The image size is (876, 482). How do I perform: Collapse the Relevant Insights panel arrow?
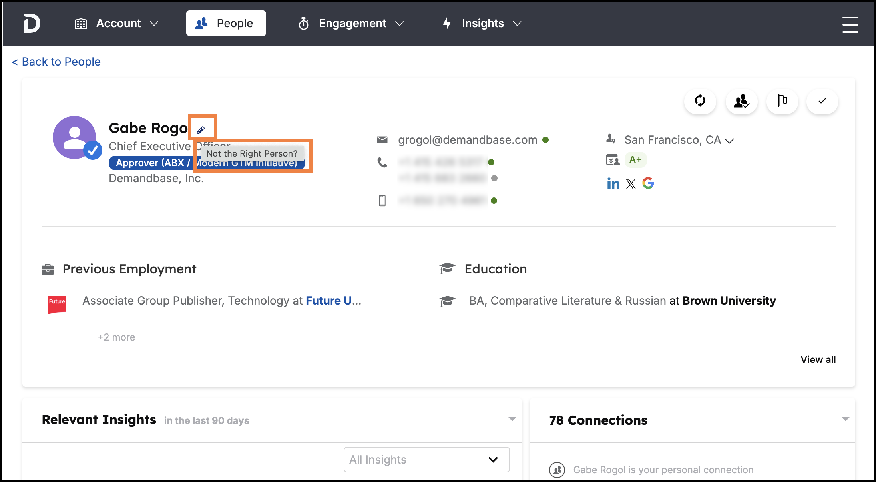coord(512,419)
